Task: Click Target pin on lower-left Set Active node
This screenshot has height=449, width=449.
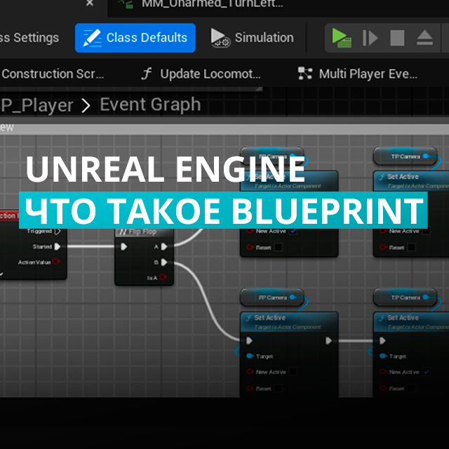Action: [250, 356]
